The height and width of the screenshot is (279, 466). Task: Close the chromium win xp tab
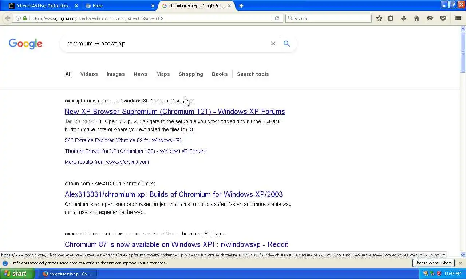pos(229,6)
